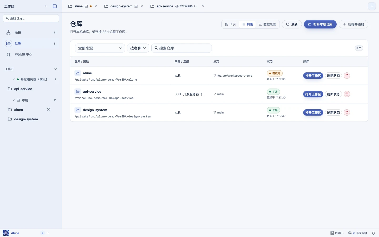Image resolution: width=379 pixels, height=237 pixels.
Task: Click the Alune avatar in the bottom bar
Action: coord(6,233)
